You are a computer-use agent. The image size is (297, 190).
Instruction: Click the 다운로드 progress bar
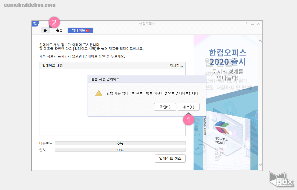pos(120,143)
